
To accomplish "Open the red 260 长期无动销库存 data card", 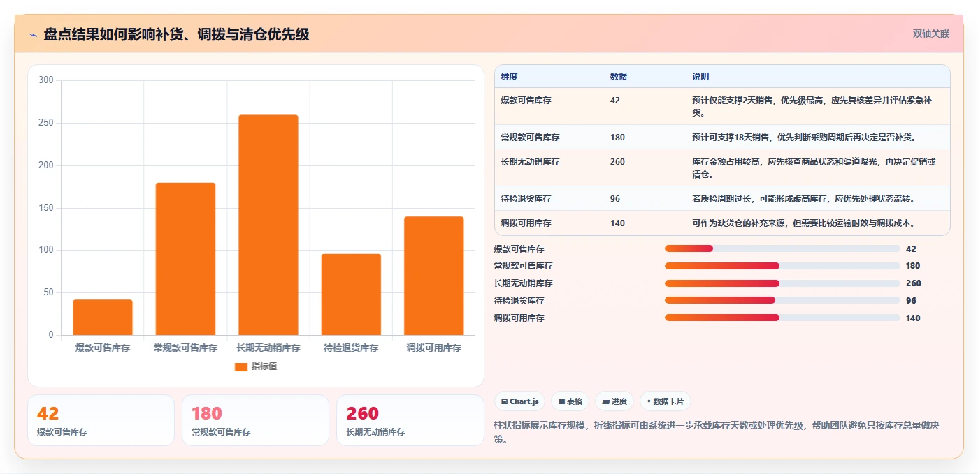I will point(410,420).
